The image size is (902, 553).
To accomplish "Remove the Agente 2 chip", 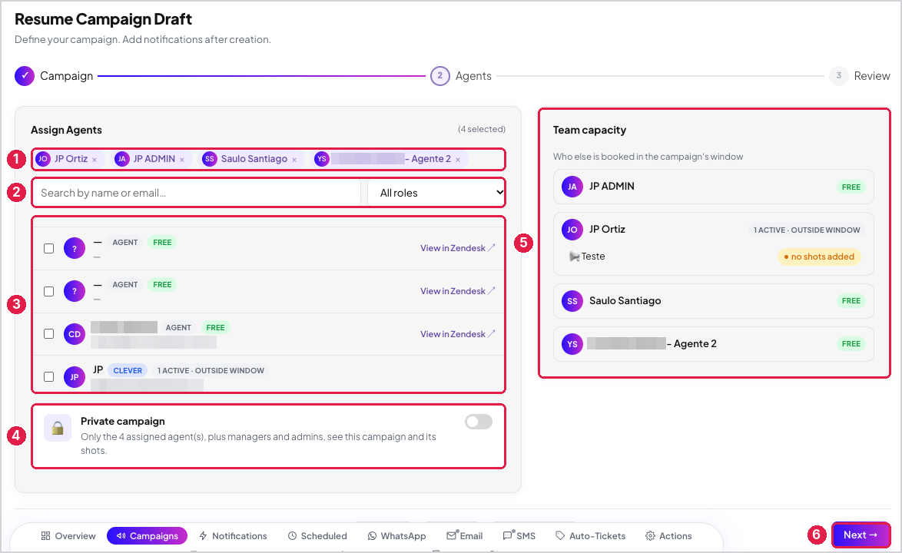I will pos(458,160).
